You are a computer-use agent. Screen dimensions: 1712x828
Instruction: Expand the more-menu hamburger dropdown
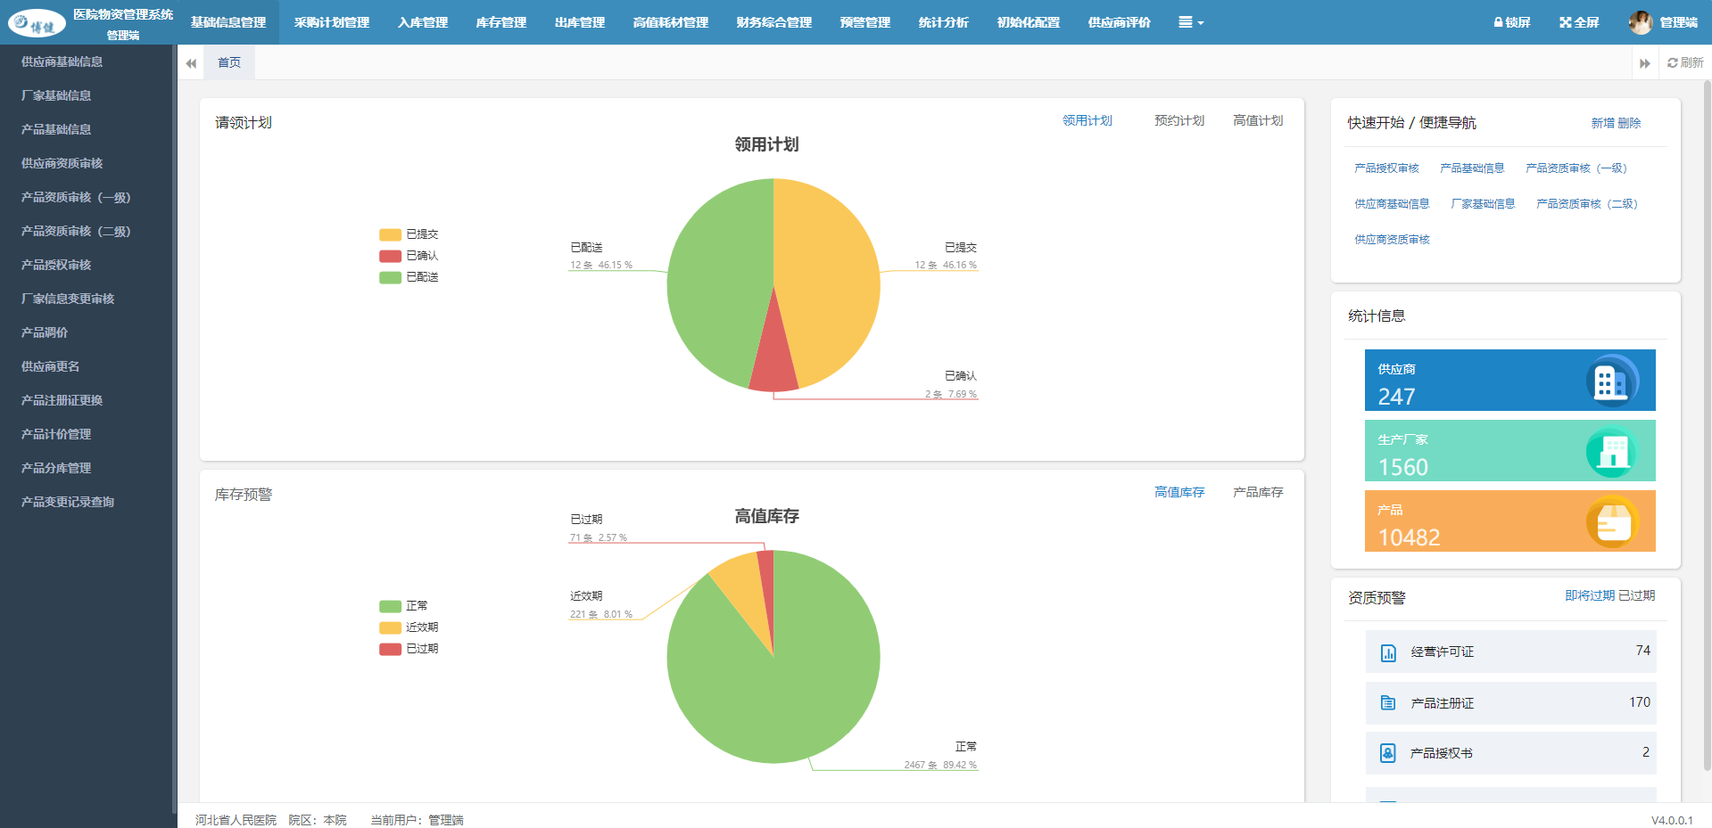point(1191,22)
